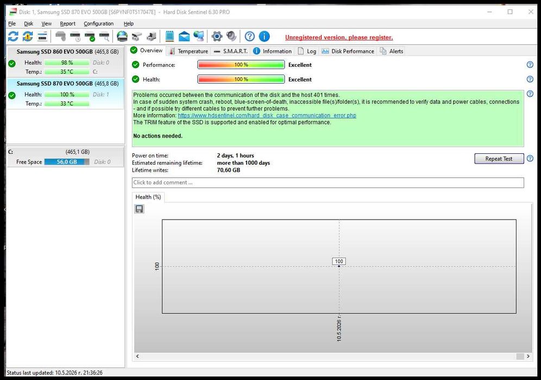Switch to the Alerts tab
This screenshot has width=541, height=380.
point(392,51)
